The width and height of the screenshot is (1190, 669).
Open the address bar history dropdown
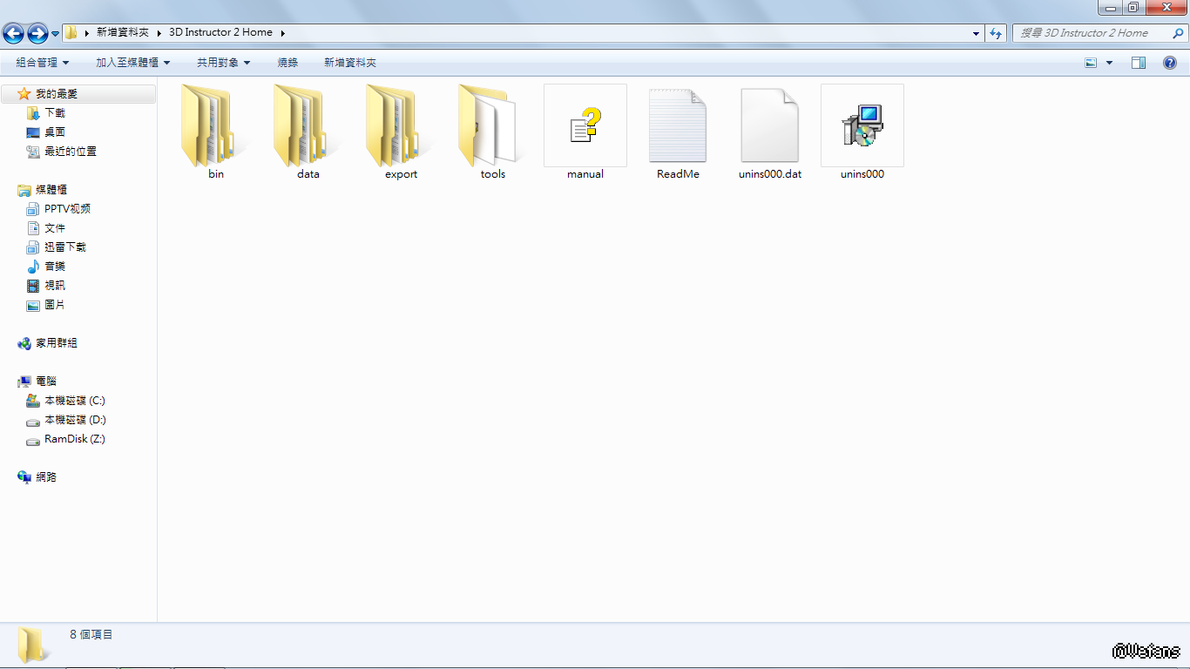(976, 33)
